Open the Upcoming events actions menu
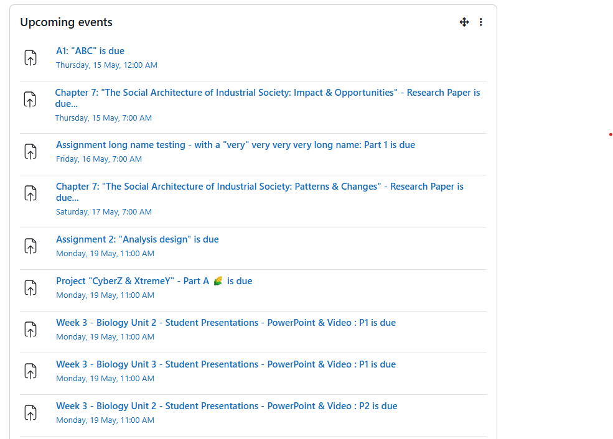Viewport: 613px width, 439px height. (481, 22)
